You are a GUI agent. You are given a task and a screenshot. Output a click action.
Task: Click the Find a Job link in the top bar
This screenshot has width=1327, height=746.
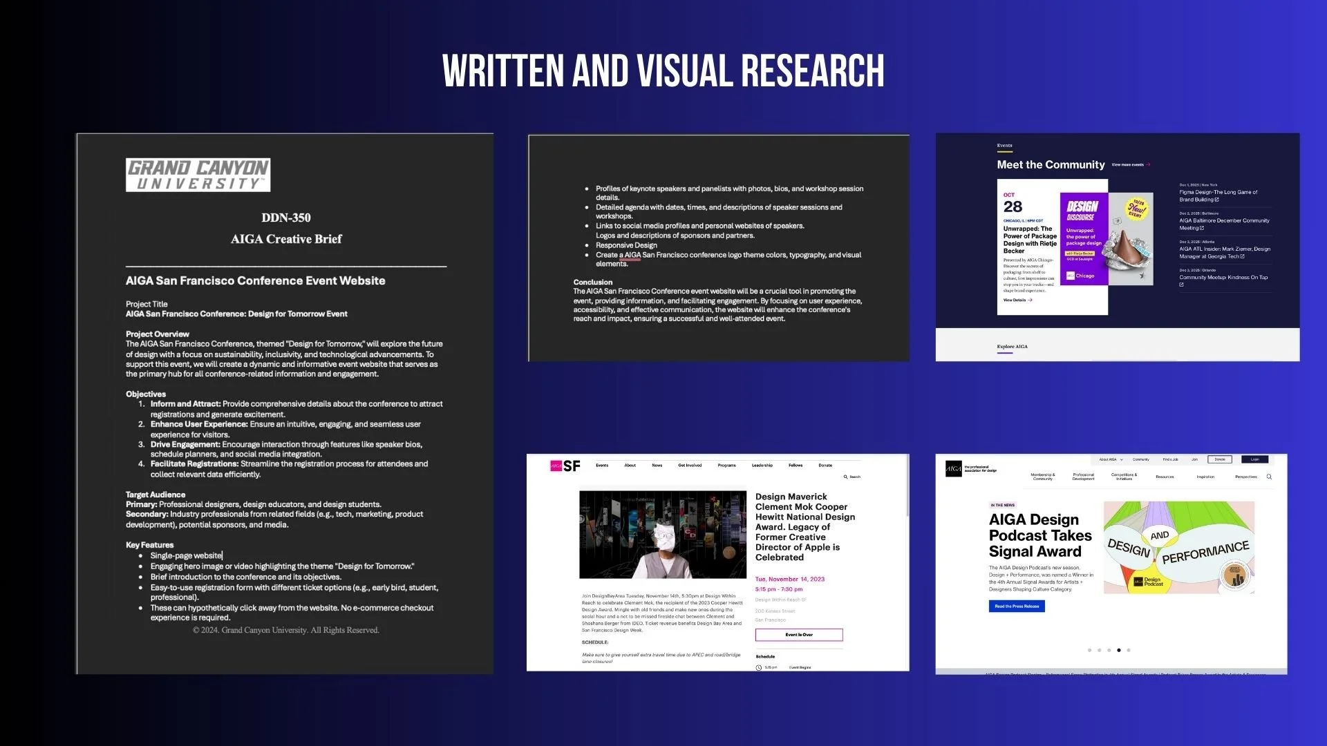pyautogui.click(x=1170, y=459)
